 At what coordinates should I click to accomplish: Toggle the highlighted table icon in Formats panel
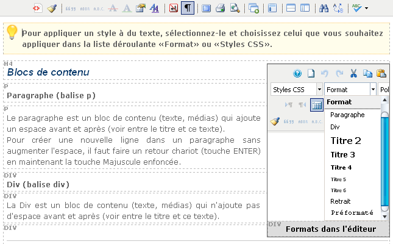tap(317, 105)
